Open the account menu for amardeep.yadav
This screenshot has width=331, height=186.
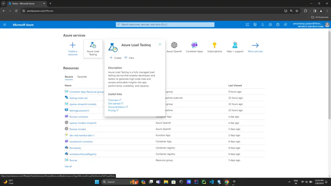coord(311,25)
